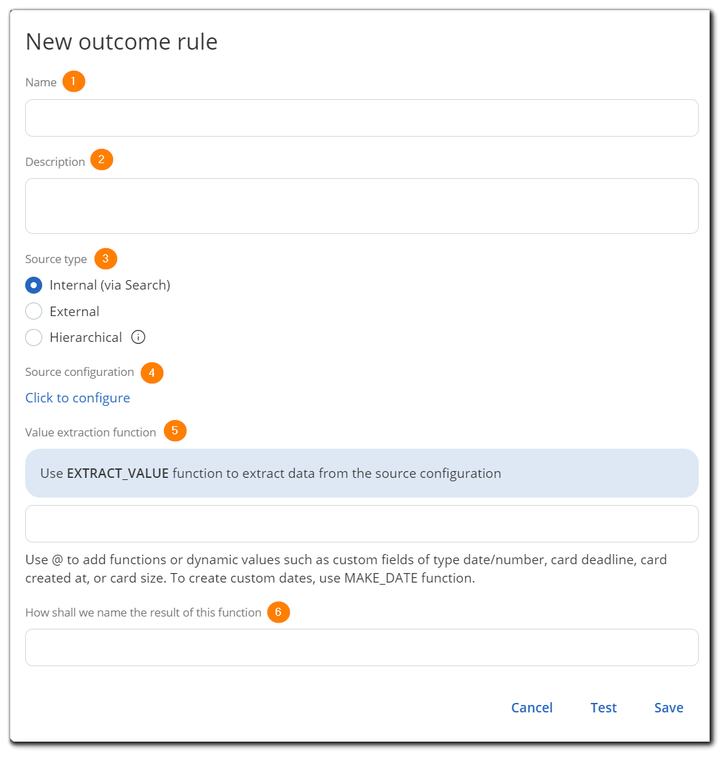Choose the Hierarchical source type

(x=33, y=337)
